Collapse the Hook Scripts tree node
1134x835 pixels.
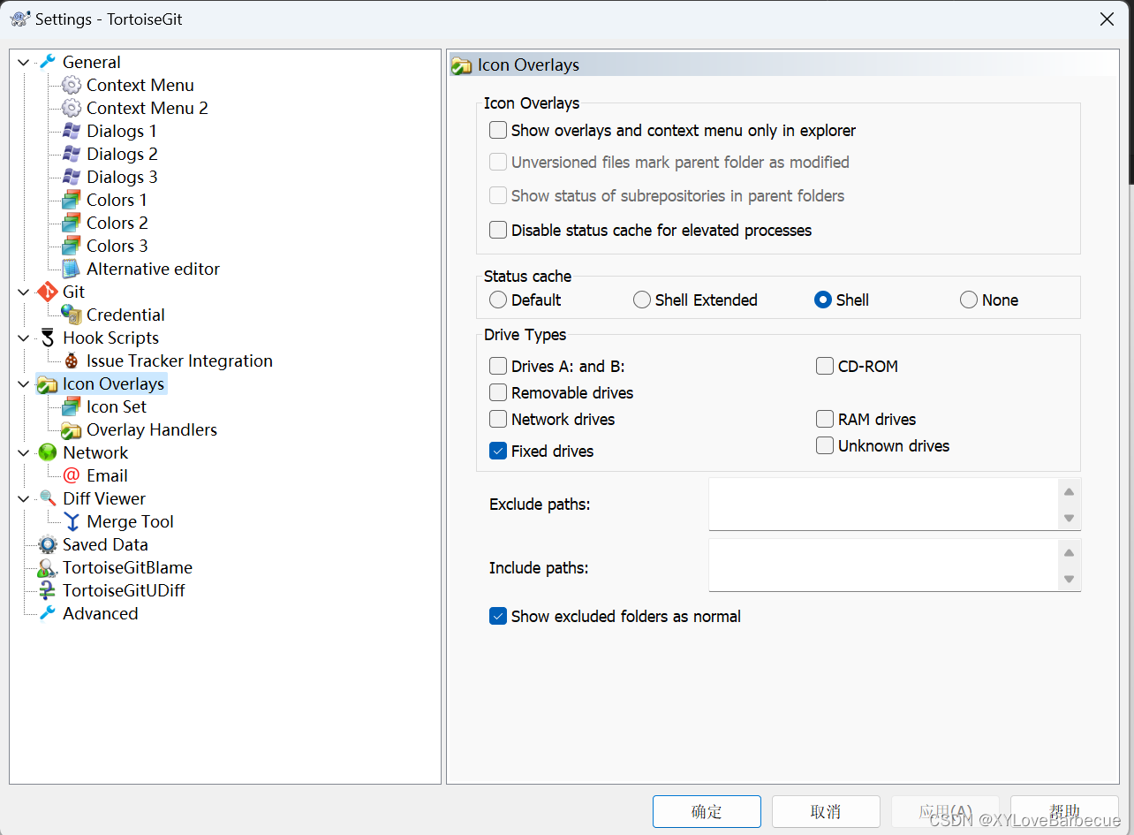[x=24, y=338]
